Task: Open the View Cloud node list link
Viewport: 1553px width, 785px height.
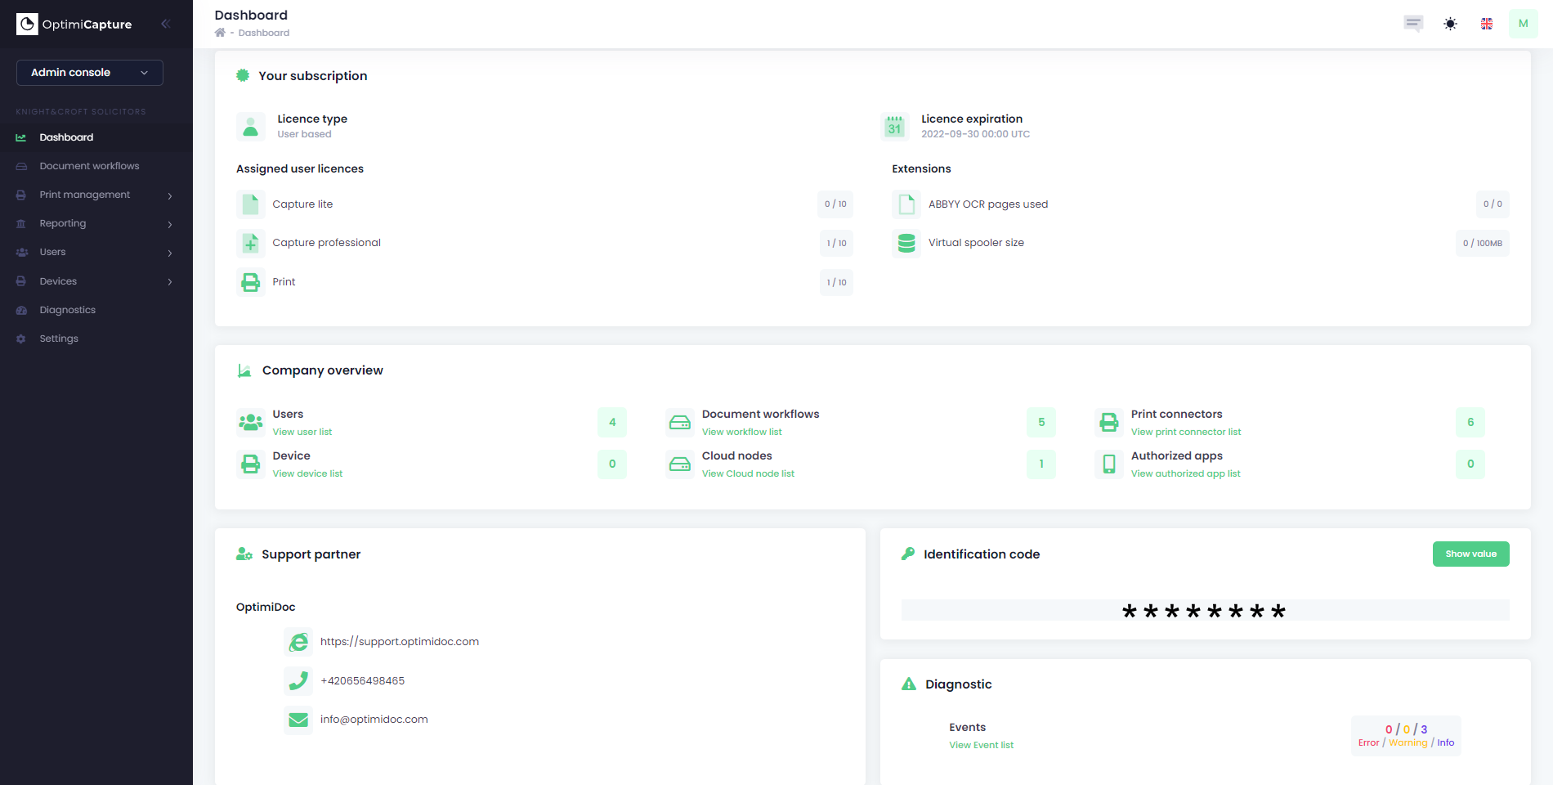Action: pos(748,473)
